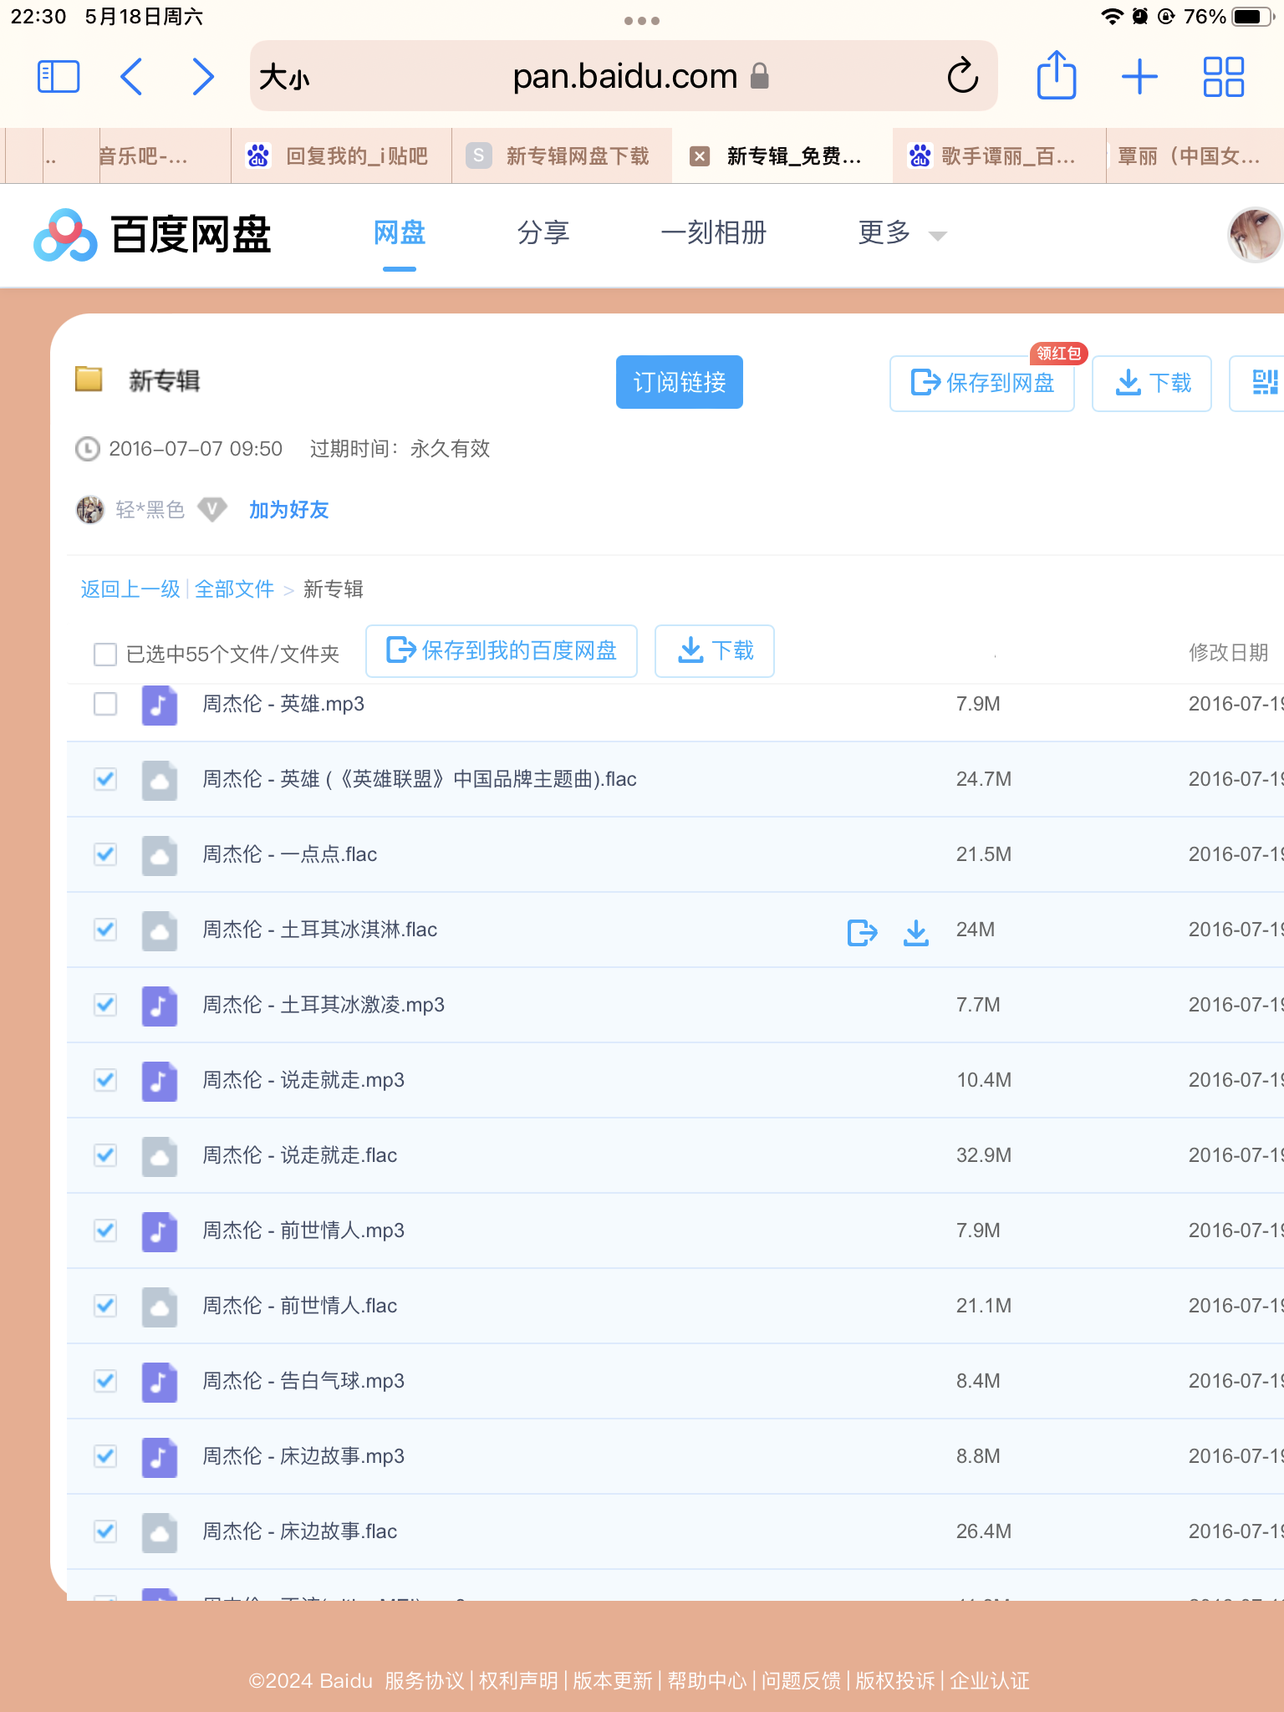This screenshot has height=1712, width=1284.
Task: Uncheck 土耳其冰淇淋.flac checkbox
Action: (105, 930)
